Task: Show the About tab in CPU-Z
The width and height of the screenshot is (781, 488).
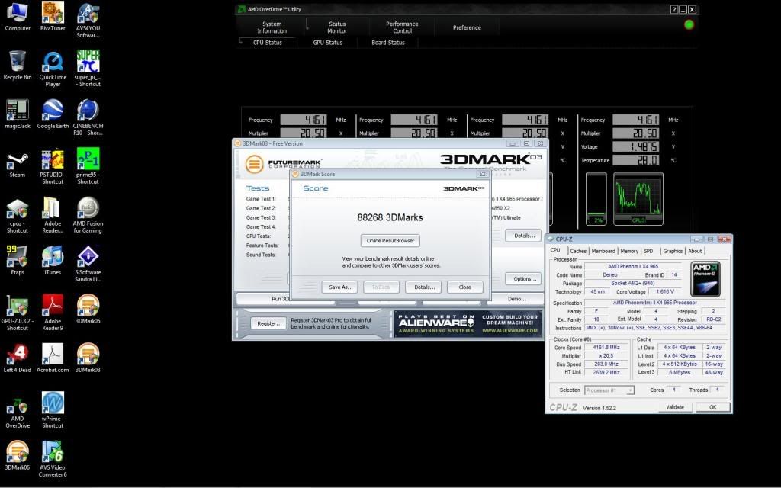Action: [x=695, y=251]
